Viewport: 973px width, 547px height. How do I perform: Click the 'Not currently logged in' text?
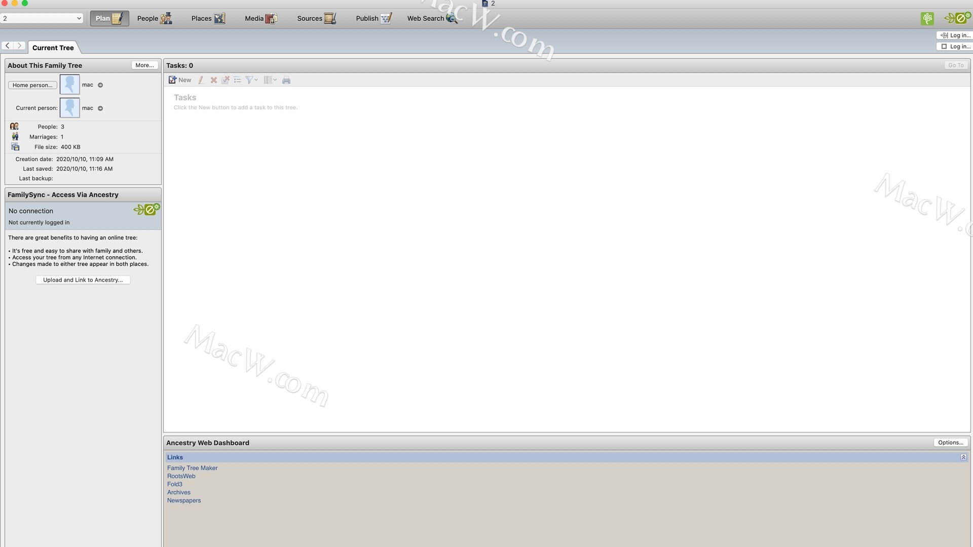(x=39, y=222)
